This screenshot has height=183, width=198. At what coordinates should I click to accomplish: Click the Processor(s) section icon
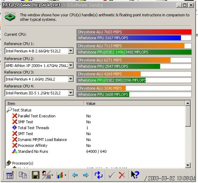pos(9,163)
